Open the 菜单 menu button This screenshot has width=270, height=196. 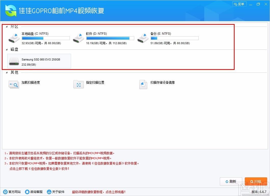tap(239, 4)
